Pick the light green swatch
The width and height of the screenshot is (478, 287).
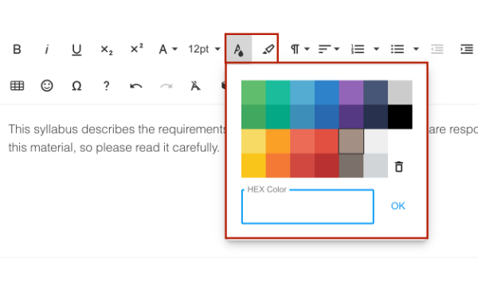(x=253, y=92)
